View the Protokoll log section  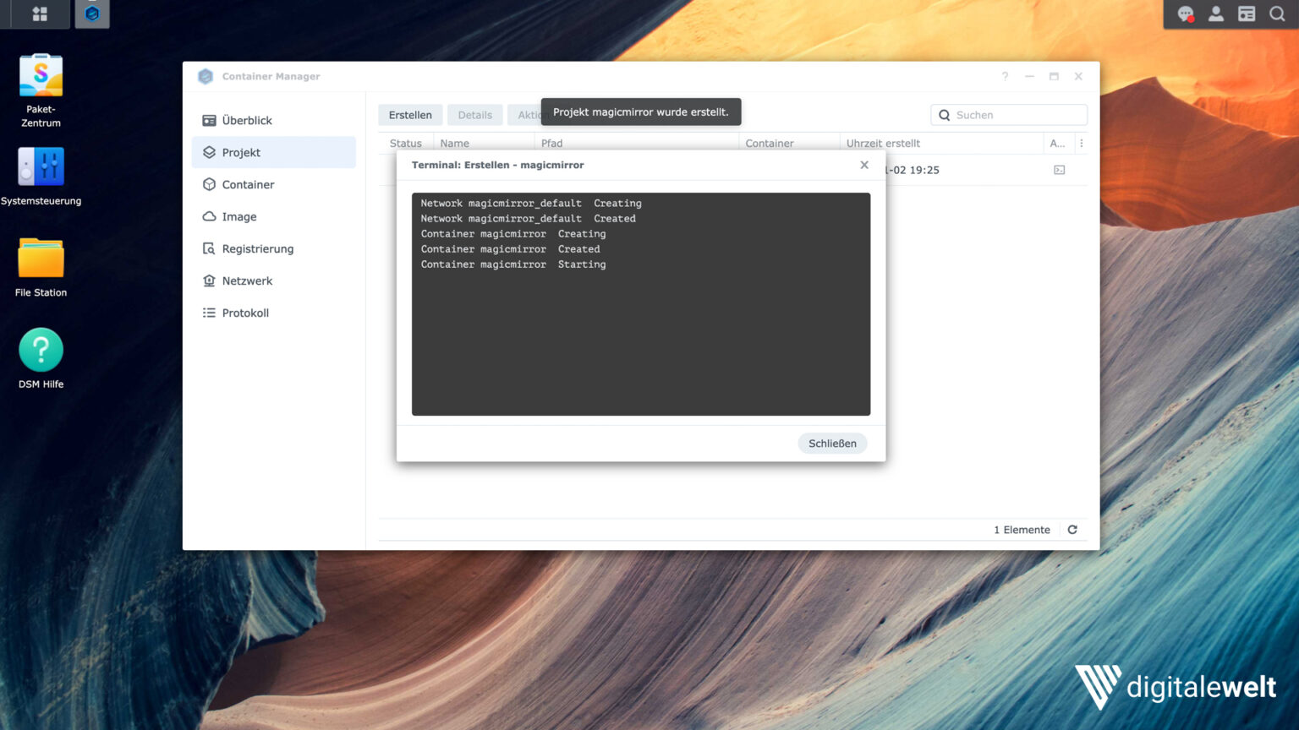(244, 313)
